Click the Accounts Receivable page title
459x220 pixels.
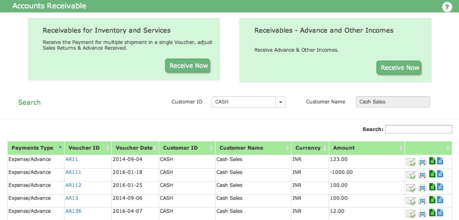49,6
